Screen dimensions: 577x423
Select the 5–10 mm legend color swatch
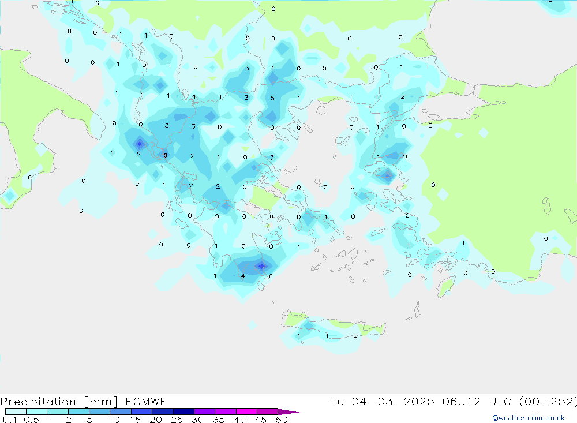[100, 411]
